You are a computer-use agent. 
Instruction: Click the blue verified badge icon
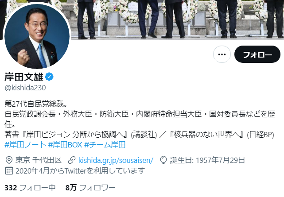pyautogui.click(x=49, y=77)
